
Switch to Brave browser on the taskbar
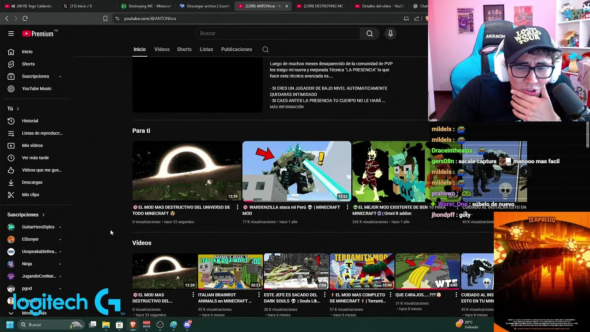tap(133, 325)
